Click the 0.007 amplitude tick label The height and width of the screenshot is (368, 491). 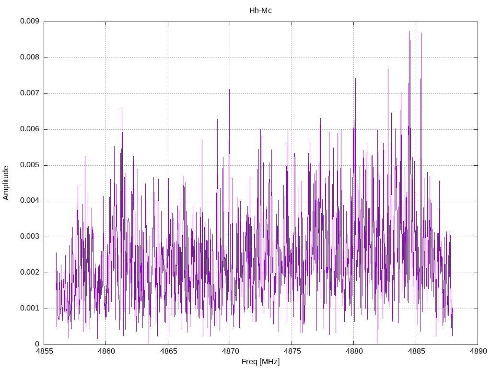point(29,93)
